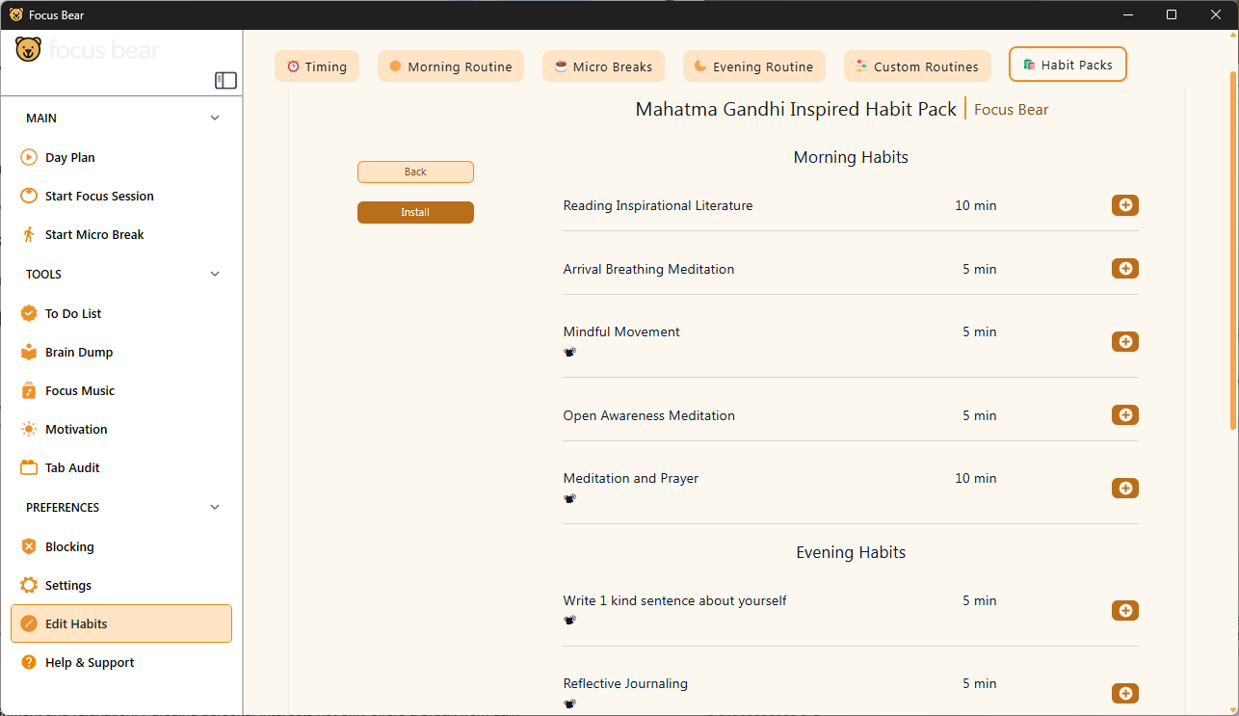Screen dimensions: 1239x716
Task: Open the Focus Bear author link
Action: pos(1012,110)
